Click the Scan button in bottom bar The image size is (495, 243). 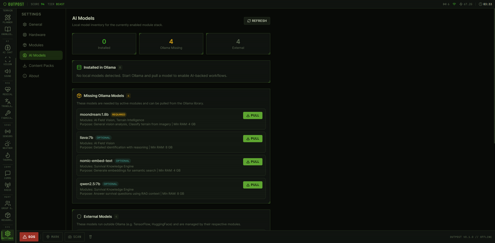(75, 237)
